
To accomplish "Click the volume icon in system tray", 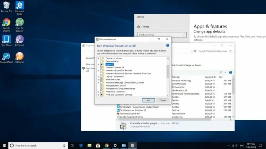I will click(237, 146).
